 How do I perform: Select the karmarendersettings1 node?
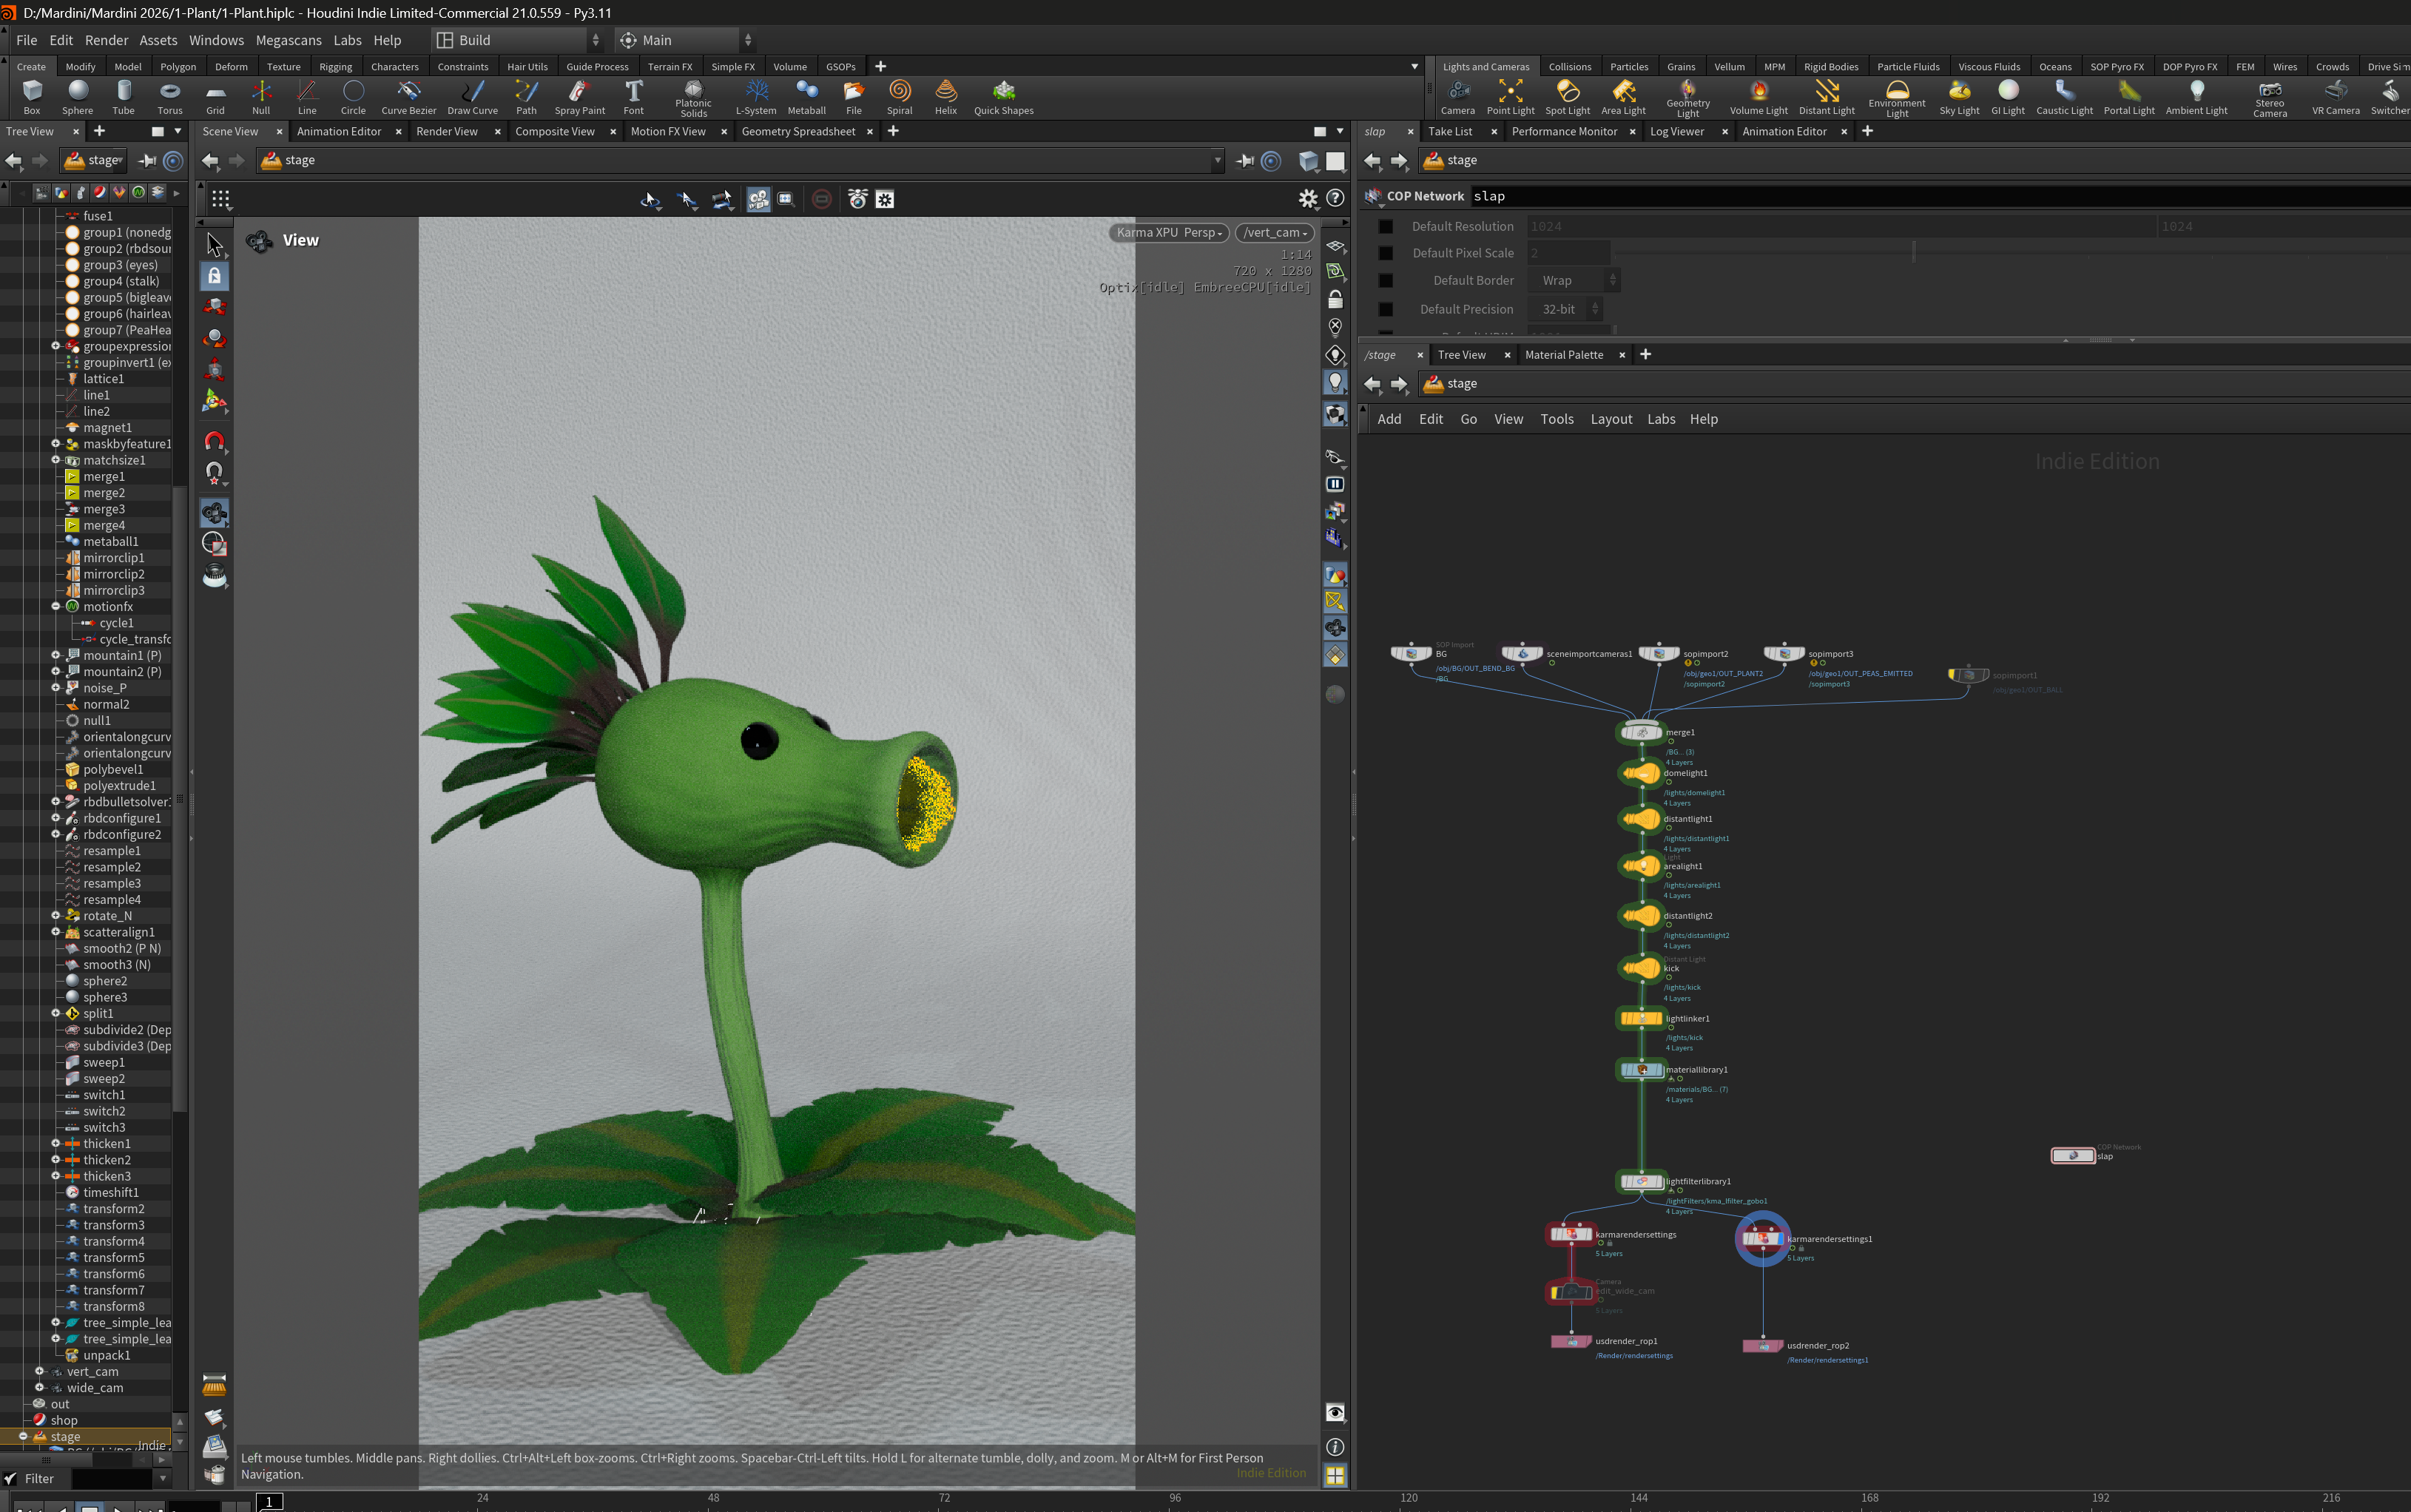click(x=1762, y=1240)
